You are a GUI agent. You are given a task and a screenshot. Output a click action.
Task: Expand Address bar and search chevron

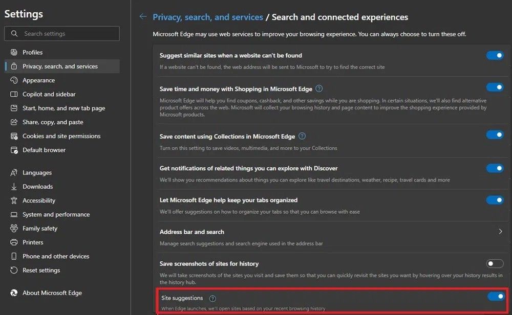click(x=500, y=232)
